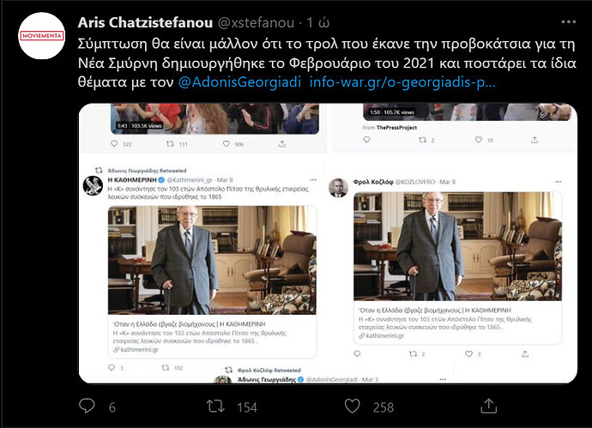Open the three-dot menu of the main tweet
Image resolution: width=592 pixels, height=428 pixels.
[569, 22]
